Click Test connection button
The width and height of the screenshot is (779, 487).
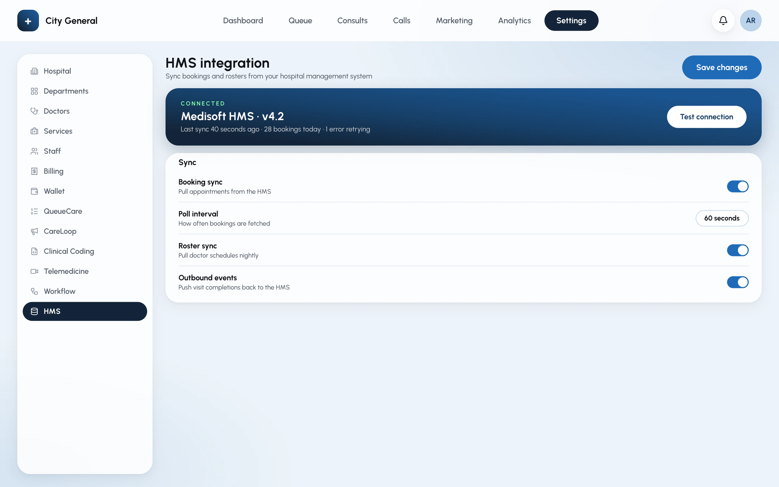pos(706,117)
